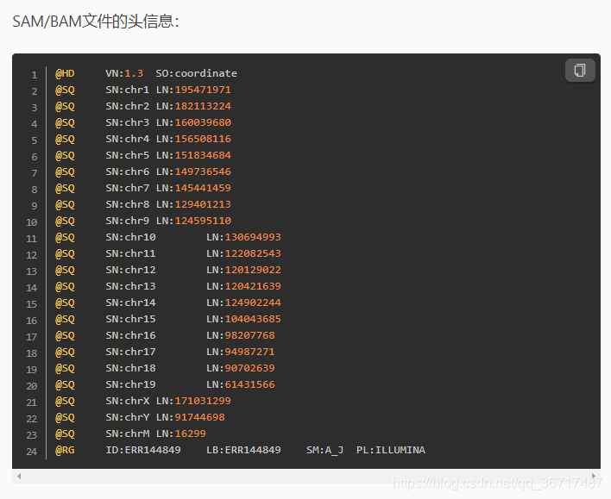Click the length value 130694993
This screenshot has height=499, width=611.
click(253, 237)
